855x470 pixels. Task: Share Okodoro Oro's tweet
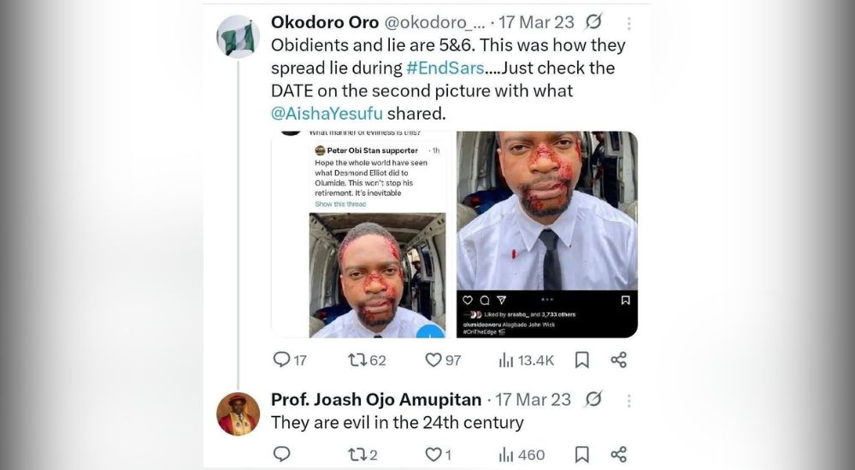pos(619,360)
